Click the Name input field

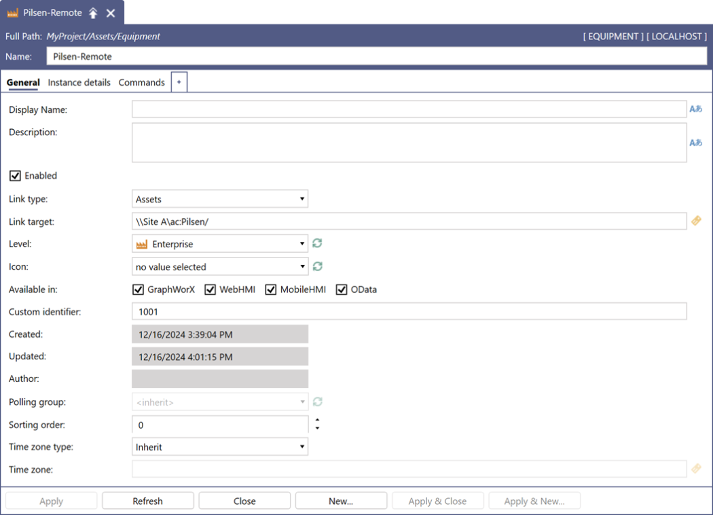tap(376, 56)
